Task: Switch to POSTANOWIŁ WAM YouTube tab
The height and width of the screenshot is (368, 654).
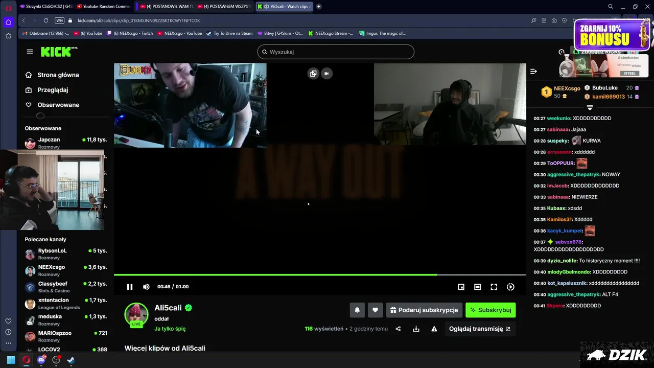Action: (166, 7)
